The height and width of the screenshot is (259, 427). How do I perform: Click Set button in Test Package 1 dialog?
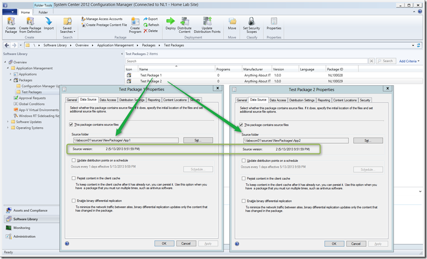click(198, 140)
